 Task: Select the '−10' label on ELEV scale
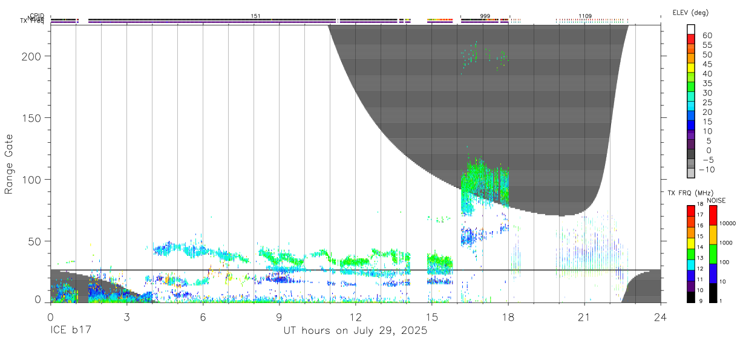708,170
